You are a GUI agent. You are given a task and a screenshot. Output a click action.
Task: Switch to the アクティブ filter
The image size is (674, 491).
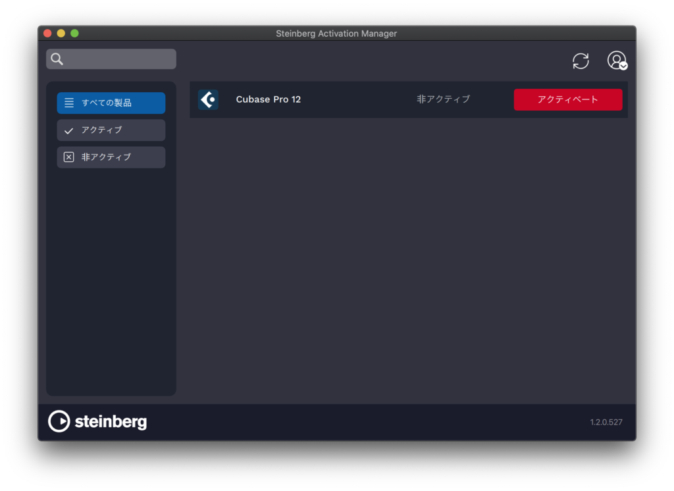point(111,130)
